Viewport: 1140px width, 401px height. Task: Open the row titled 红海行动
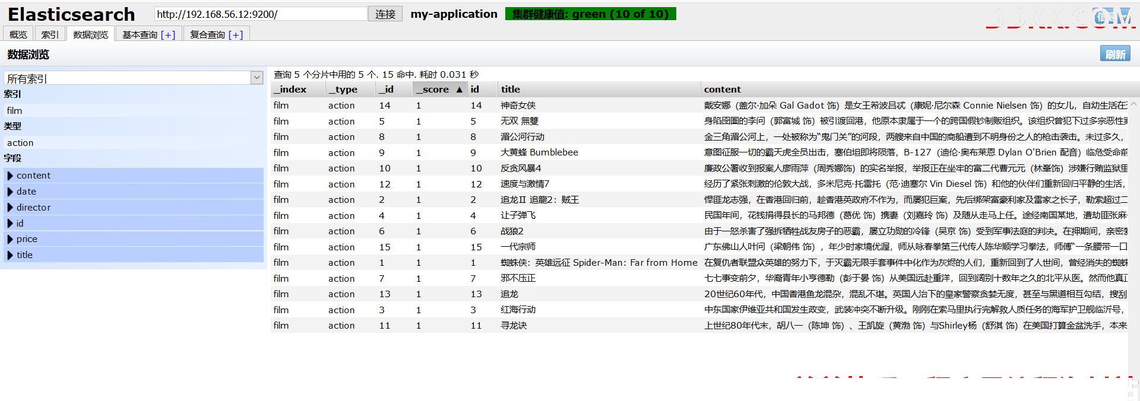(699, 310)
